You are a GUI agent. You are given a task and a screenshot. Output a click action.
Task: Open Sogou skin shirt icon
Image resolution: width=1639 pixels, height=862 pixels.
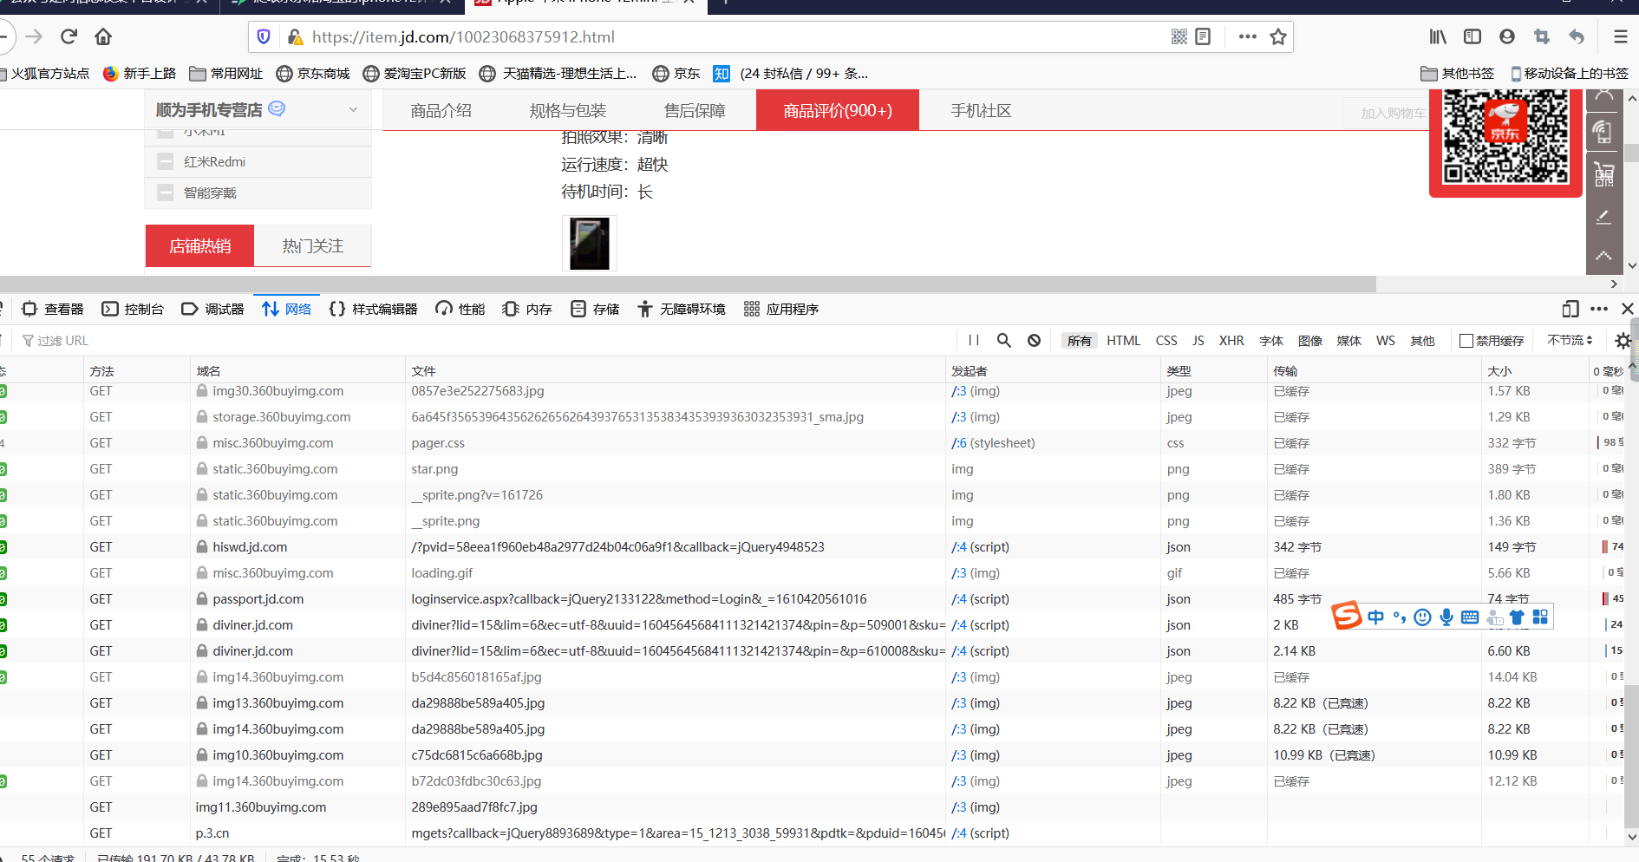[1517, 617]
